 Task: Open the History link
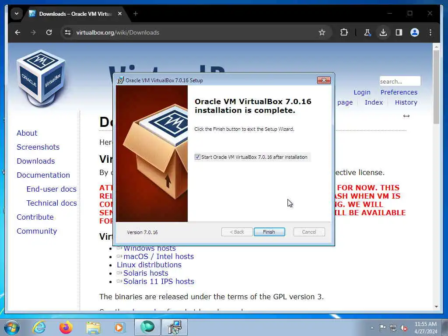click(406, 102)
